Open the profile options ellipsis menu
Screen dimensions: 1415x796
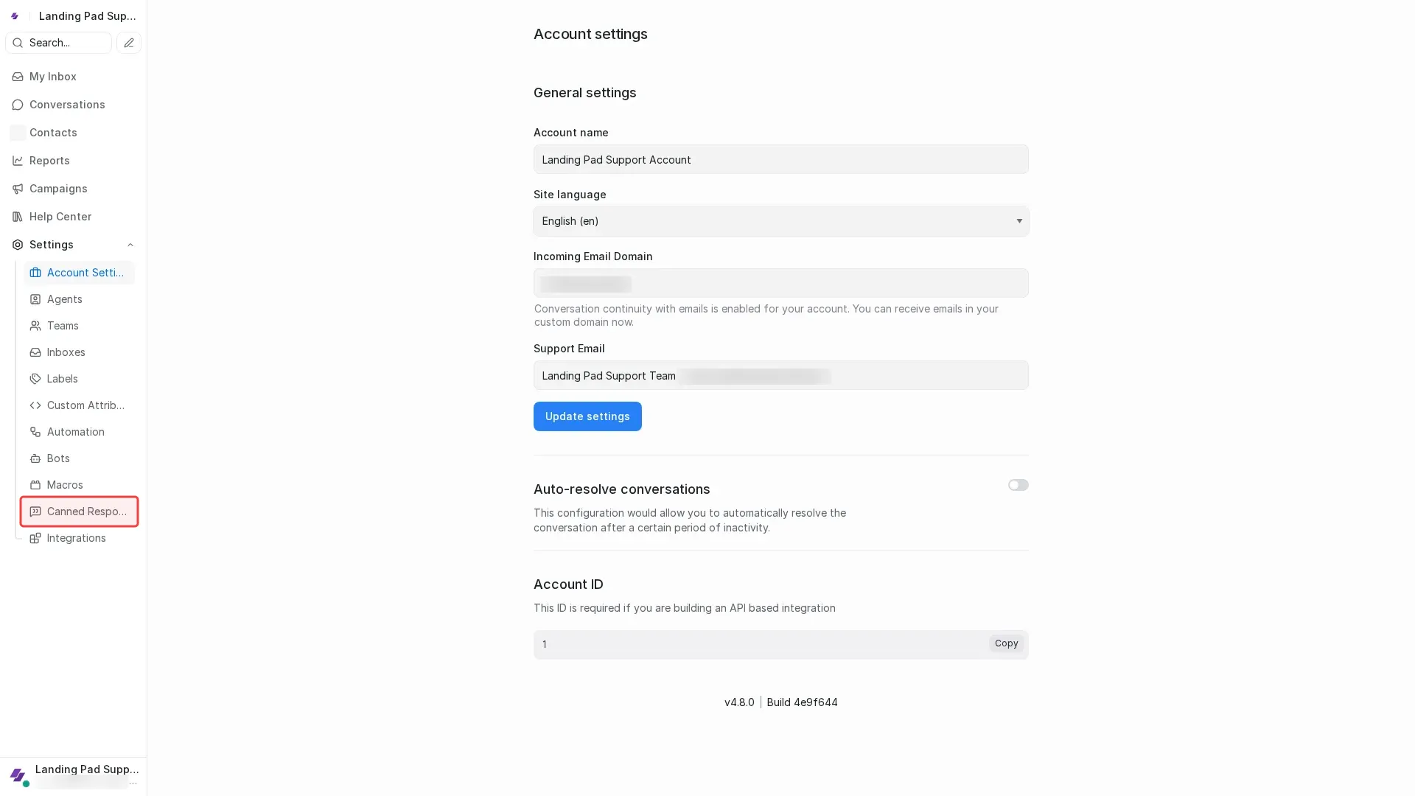[x=133, y=783]
